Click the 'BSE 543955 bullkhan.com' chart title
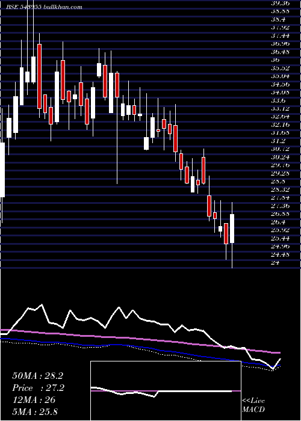 [45, 7]
